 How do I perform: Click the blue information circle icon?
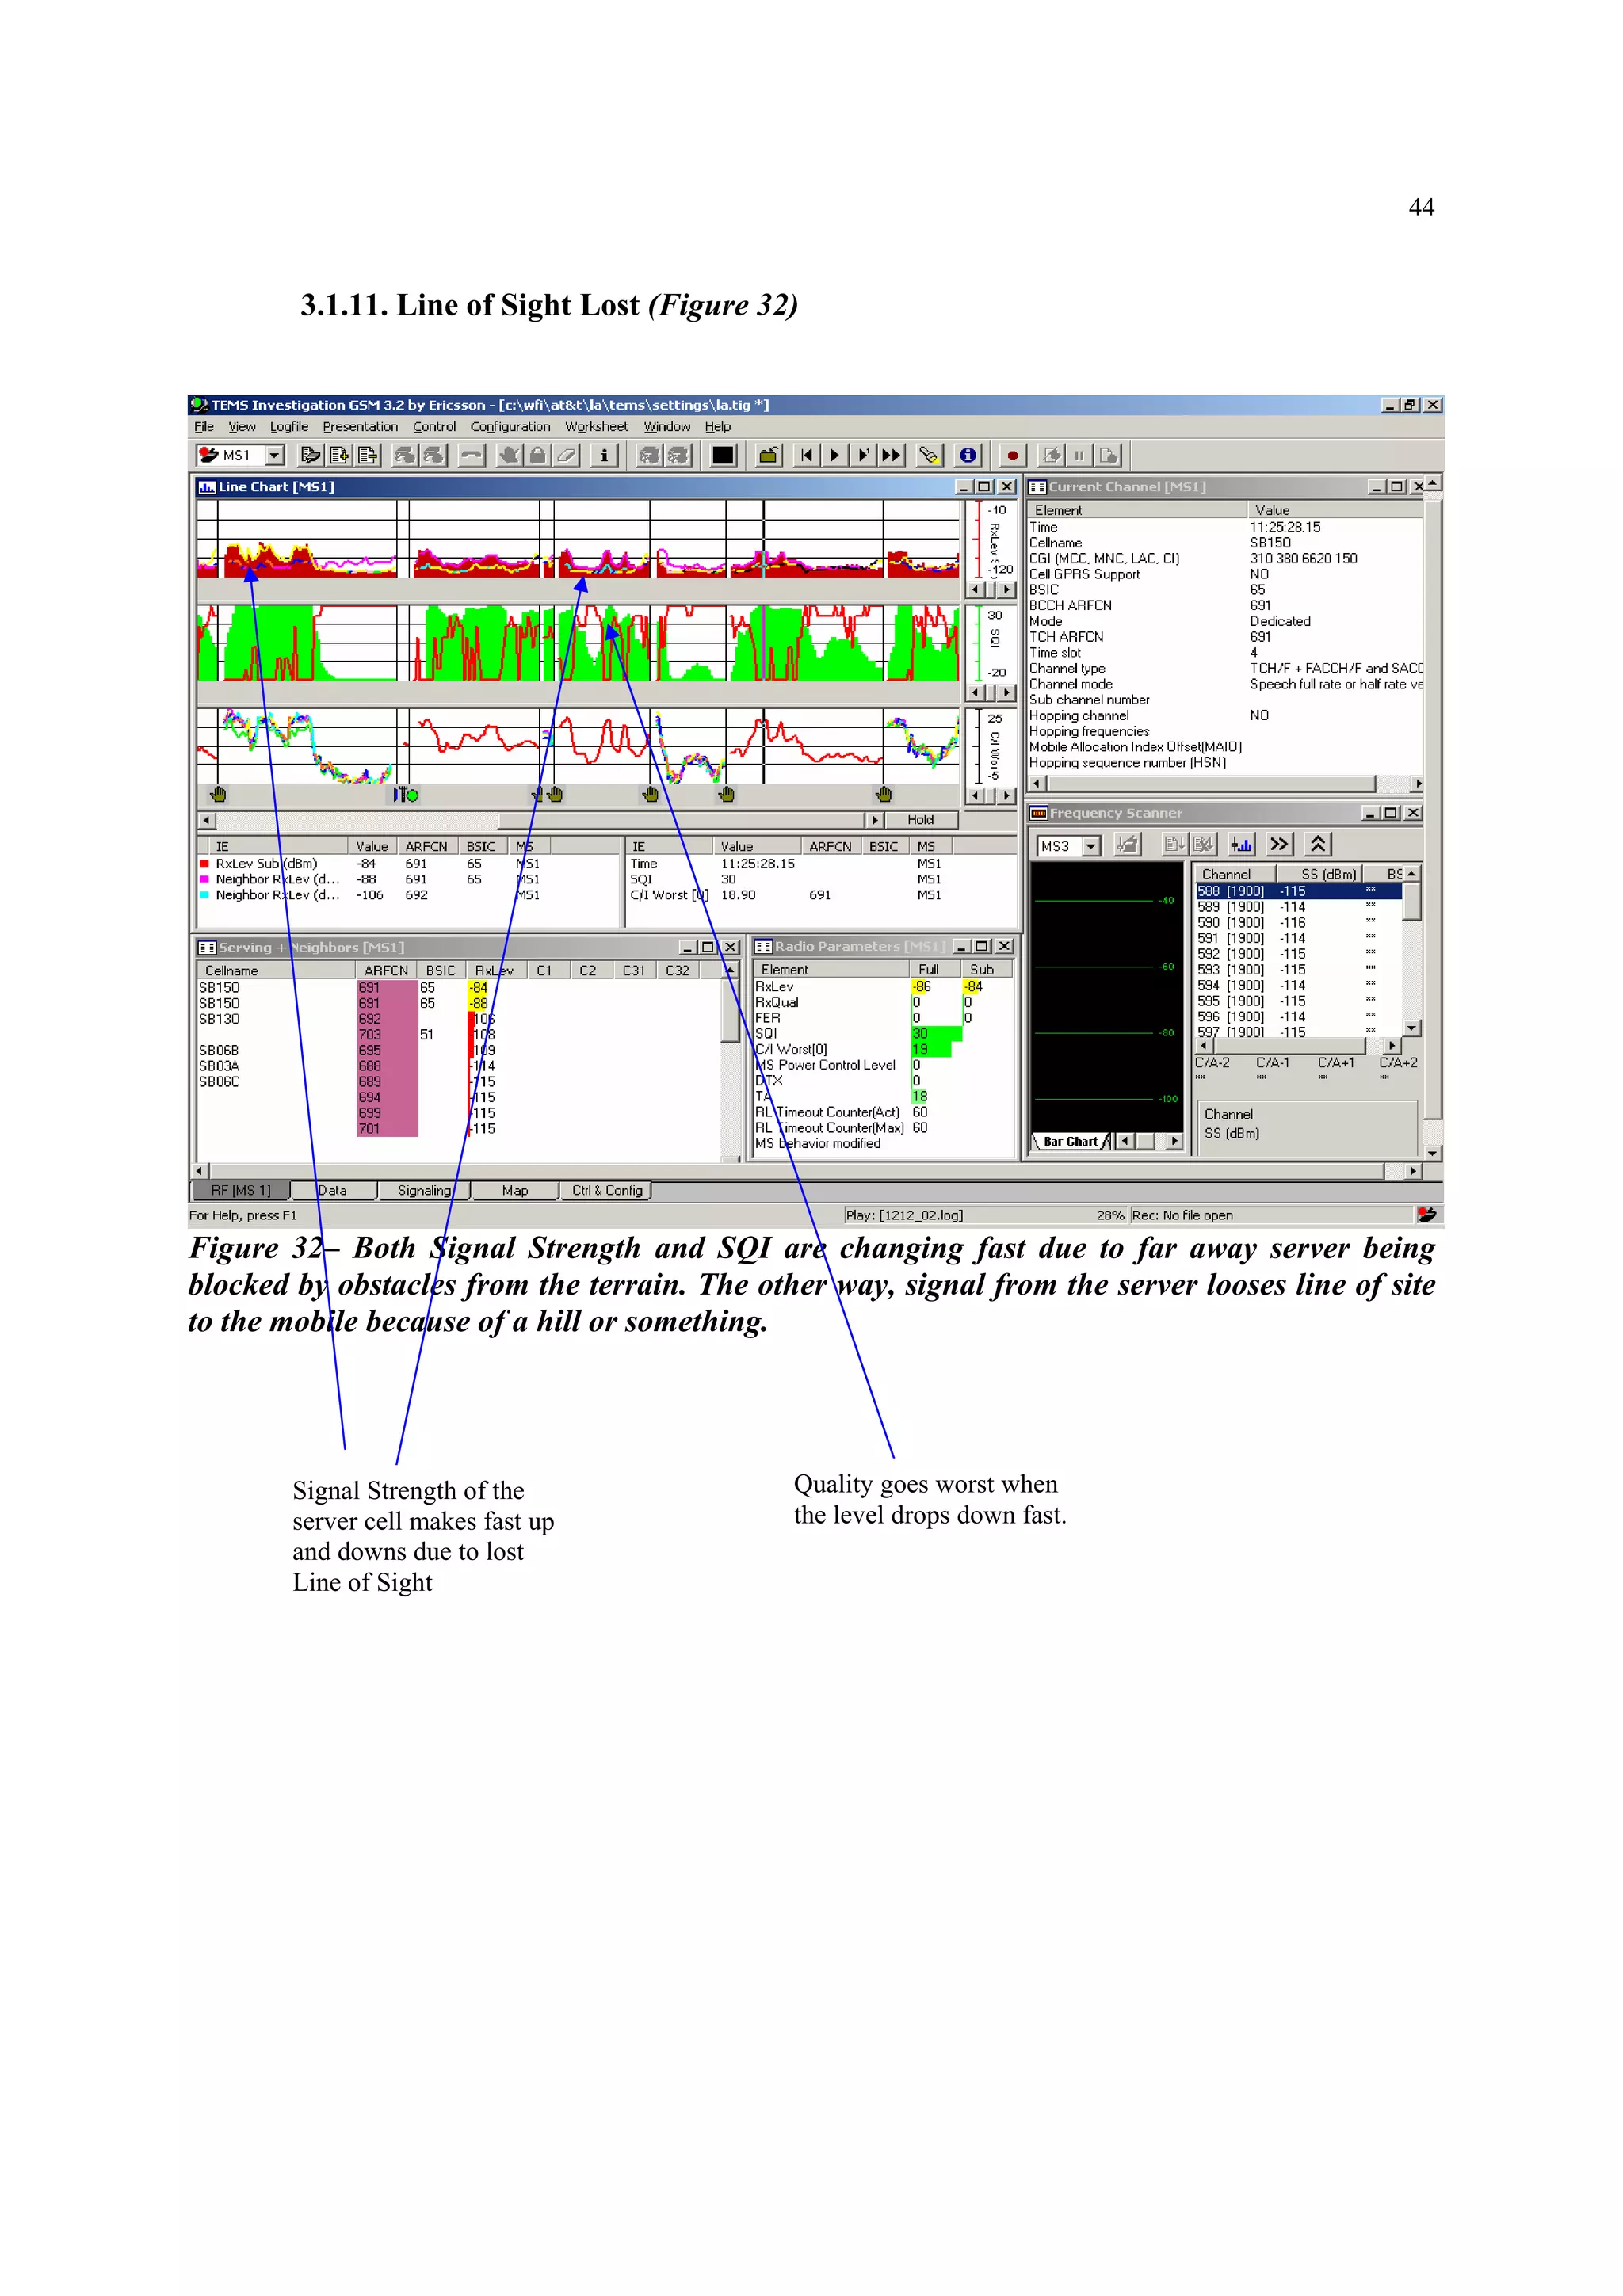[968, 456]
